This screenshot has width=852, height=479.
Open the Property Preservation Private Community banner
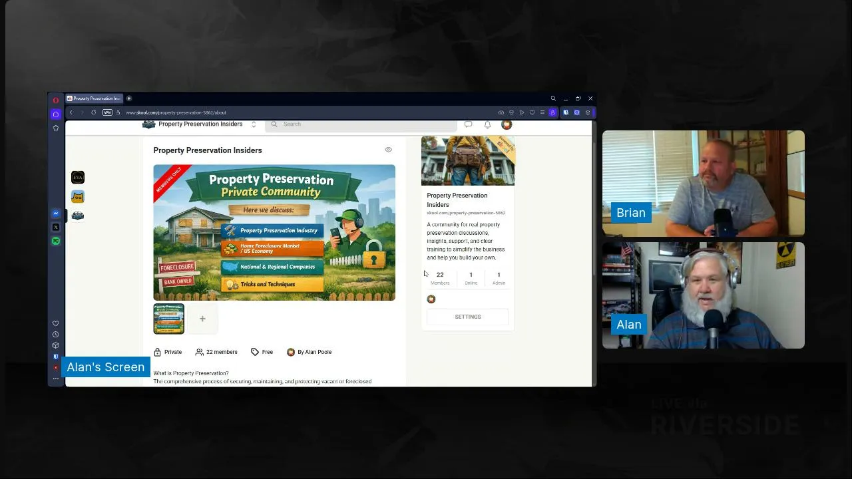274,233
